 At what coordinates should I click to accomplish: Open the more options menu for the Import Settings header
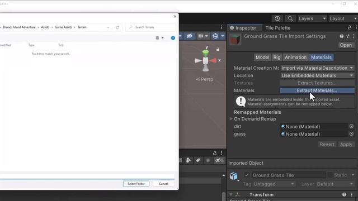coord(354,36)
